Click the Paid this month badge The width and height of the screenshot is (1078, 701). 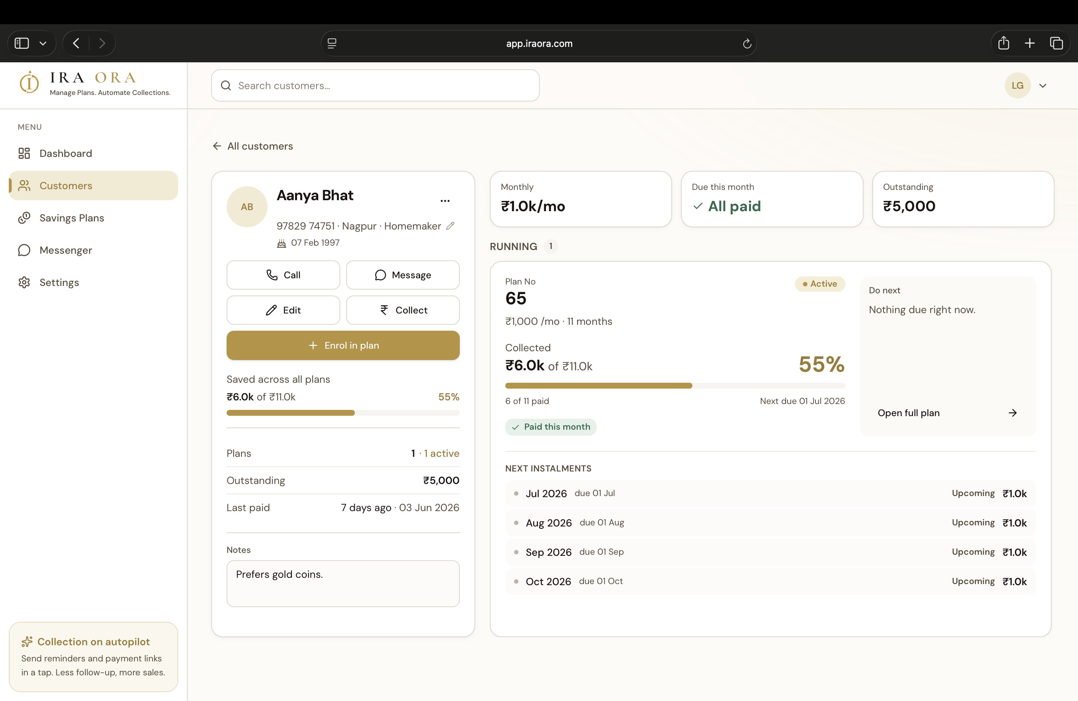[x=550, y=427]
